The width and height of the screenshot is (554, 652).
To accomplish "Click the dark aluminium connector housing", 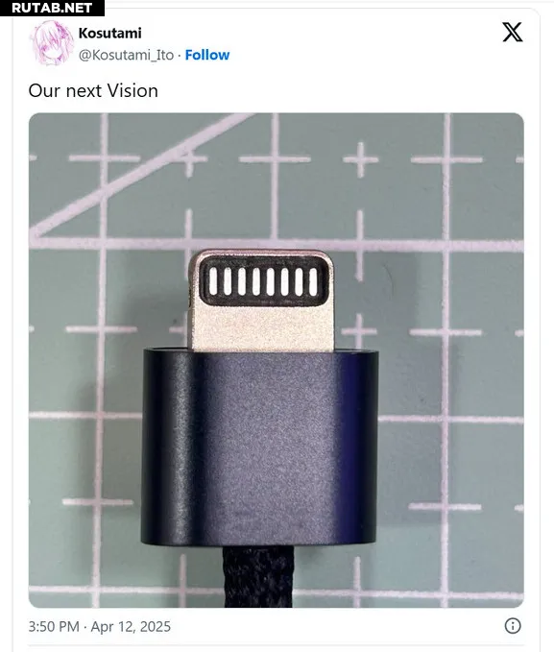I will [259, 447].
